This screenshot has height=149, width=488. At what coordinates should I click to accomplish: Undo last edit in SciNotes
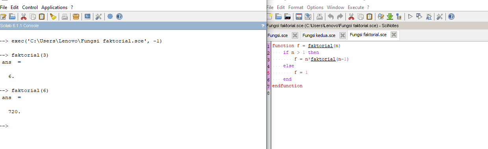click(x=331, y=17)
